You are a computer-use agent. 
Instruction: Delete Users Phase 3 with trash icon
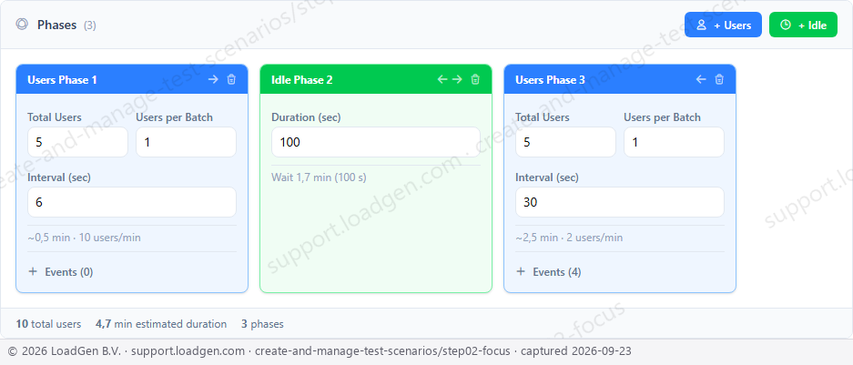[719, 79]
